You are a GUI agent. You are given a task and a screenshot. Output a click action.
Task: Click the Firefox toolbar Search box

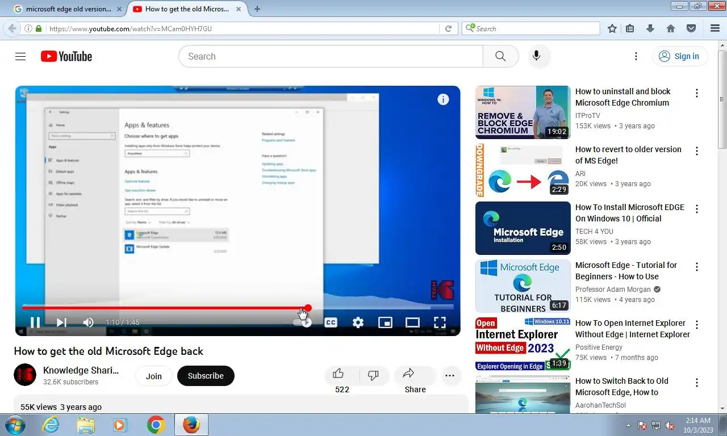tap(531, 28)
